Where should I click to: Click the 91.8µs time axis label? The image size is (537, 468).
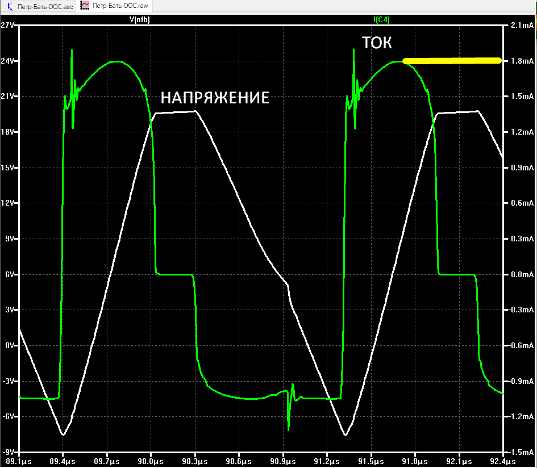(415, 462)
